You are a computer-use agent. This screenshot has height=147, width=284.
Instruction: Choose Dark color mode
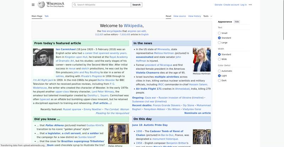click(x=219, y=81)
